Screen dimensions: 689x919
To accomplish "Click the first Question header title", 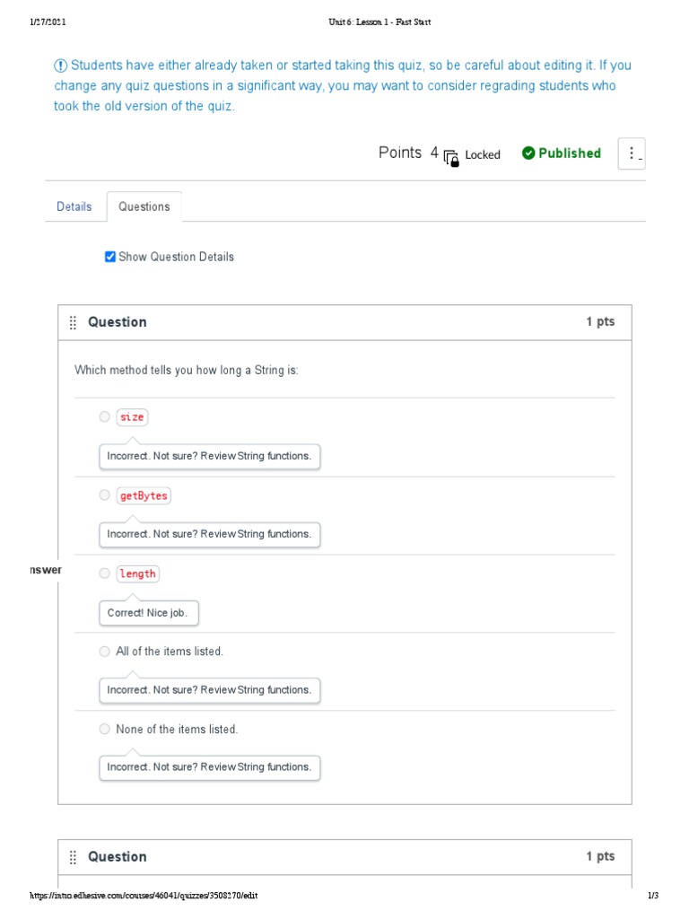I will click(118, 322).
